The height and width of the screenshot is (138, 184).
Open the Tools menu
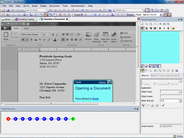(65, 6)
